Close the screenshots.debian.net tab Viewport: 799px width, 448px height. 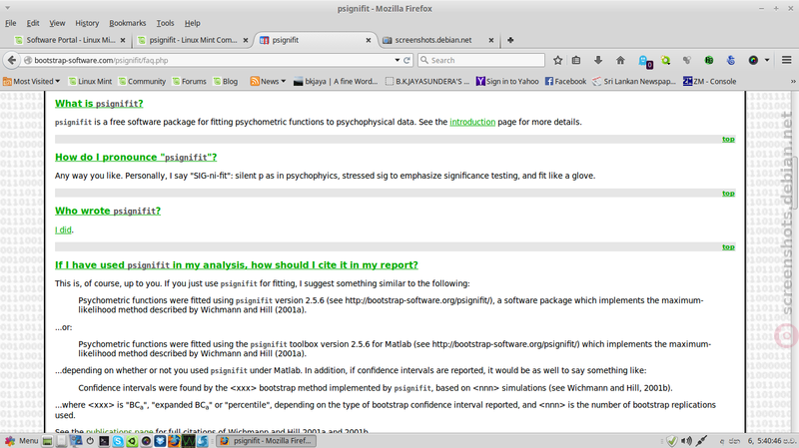[x=491, y=40]
